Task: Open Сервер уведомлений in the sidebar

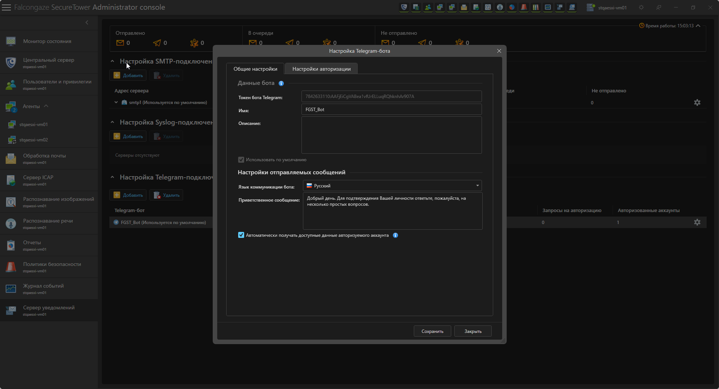Action: (x=49, y=310)
